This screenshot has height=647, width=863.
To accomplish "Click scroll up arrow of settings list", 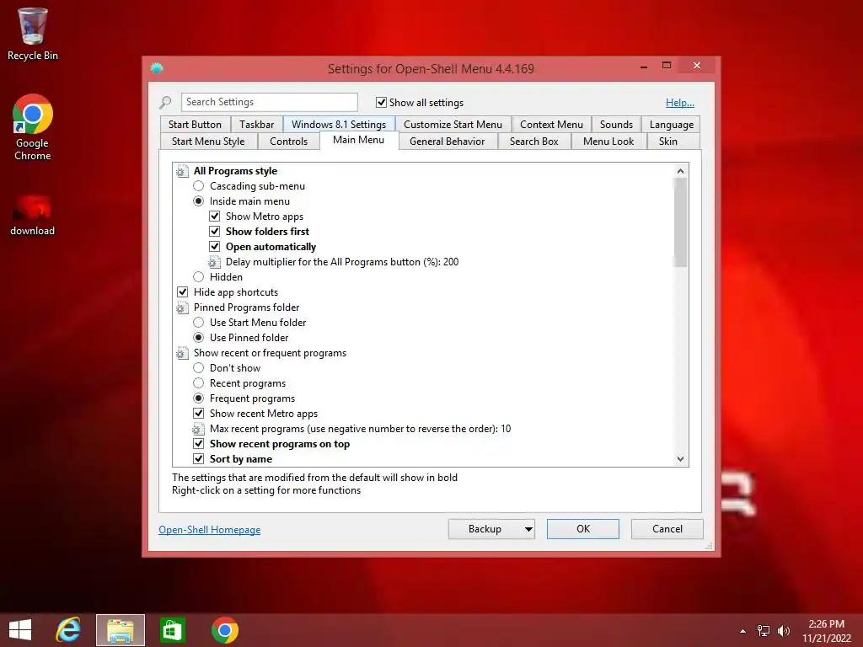I will pos(681,171).
